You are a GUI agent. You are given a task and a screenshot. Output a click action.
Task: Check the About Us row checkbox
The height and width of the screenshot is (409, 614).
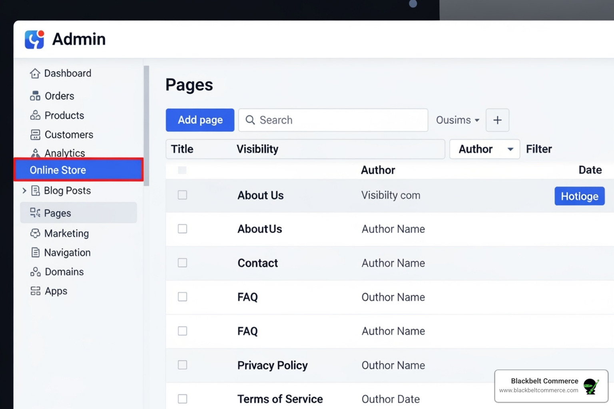point(182,195)
